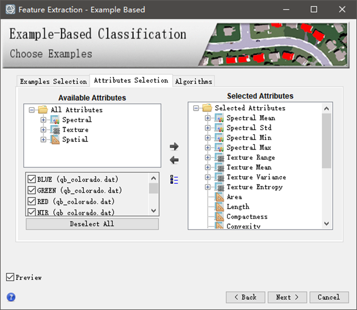This screenshot has height=310, width=357.
Task: Click the application icon in title bar
Action: (x=10, y=9)
